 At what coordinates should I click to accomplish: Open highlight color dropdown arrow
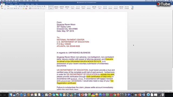pos(25,8)
